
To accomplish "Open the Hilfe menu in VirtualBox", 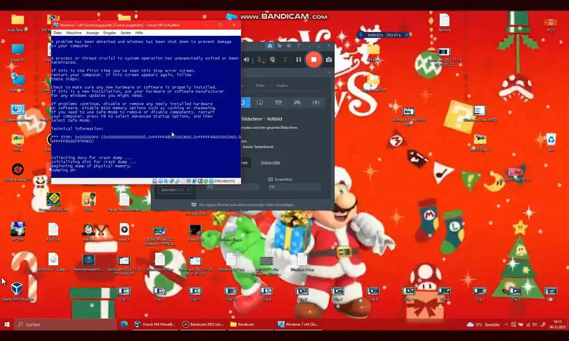I will pos(139,33).
